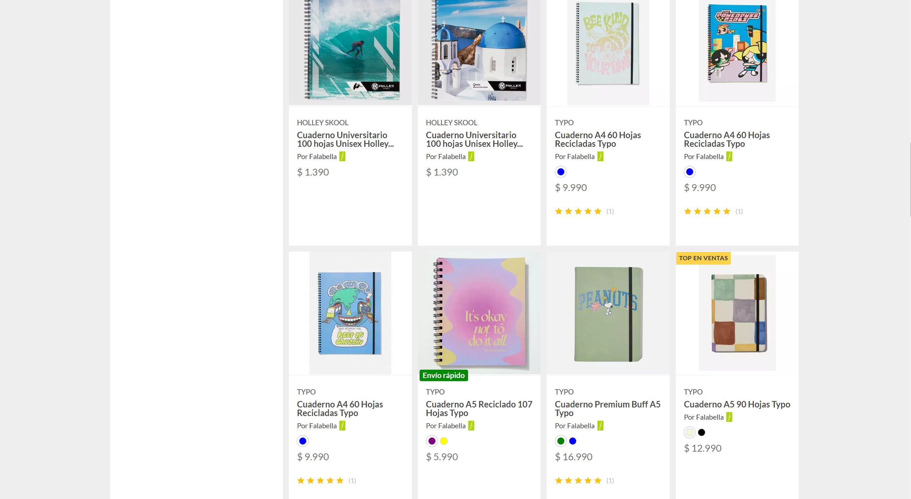
Task: Click the Falabella icon under Cuaderno A5 90 Hojas
Action: [x=730, y=417]
